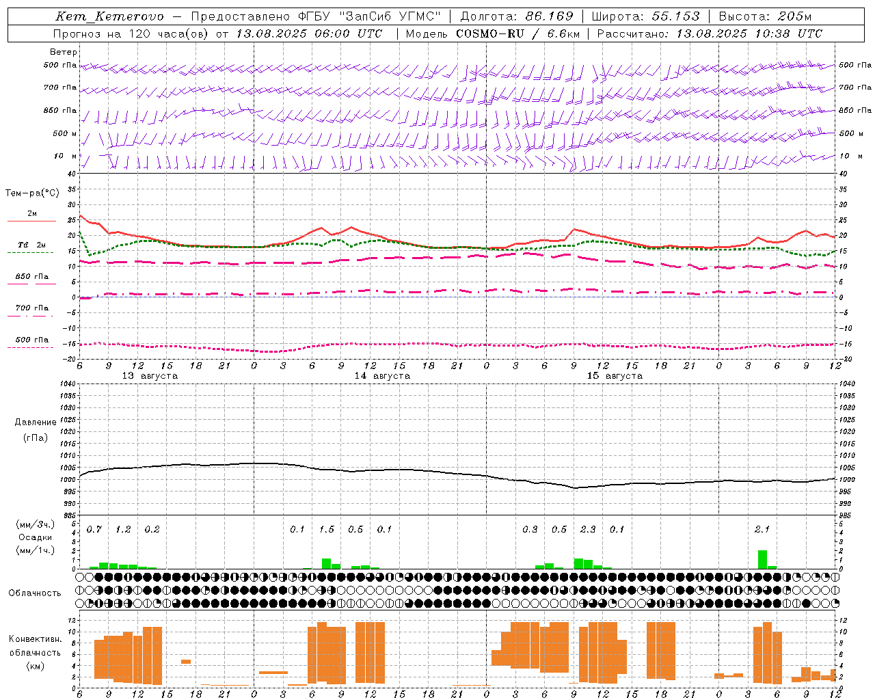Click the 'Модель COSMO-RU / 6.6км' label

click(x=493, y=33)
